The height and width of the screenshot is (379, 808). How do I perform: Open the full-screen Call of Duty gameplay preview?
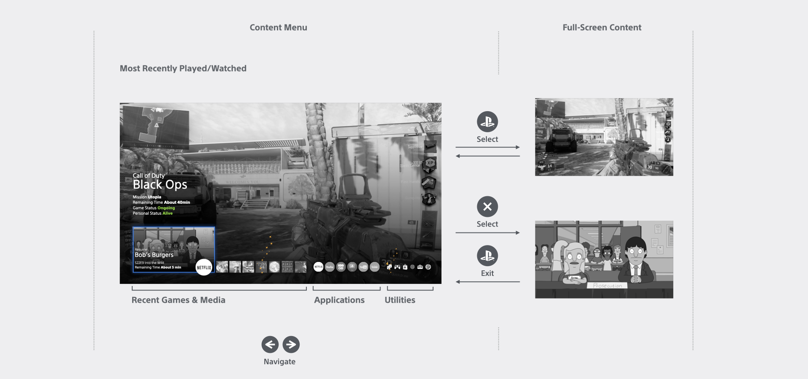pyautogui.click(x=604, y=137)
